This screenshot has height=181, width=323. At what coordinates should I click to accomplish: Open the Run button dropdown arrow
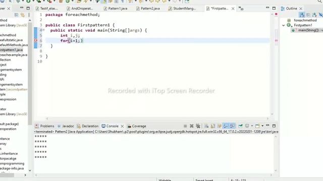click(33, 2)
